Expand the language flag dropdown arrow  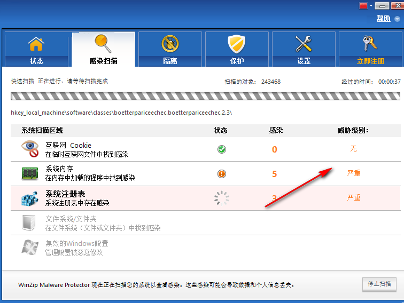[x=371, y=5]
